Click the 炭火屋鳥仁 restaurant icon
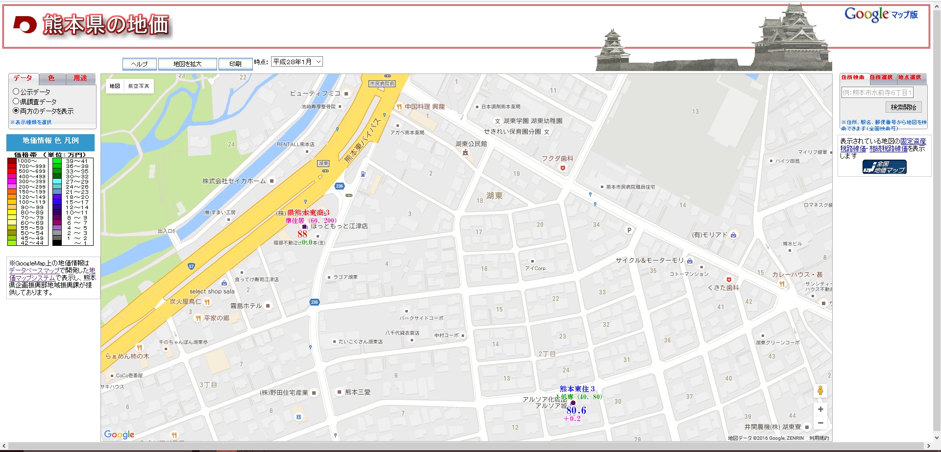This screenshot has width=941, height=452. tap(207, 302)
